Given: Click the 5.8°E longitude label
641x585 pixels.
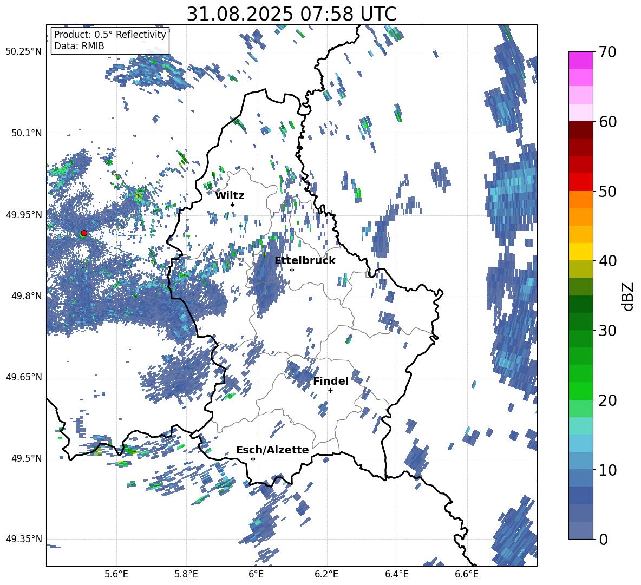Looking at the screenshot, I should (186, 575).
